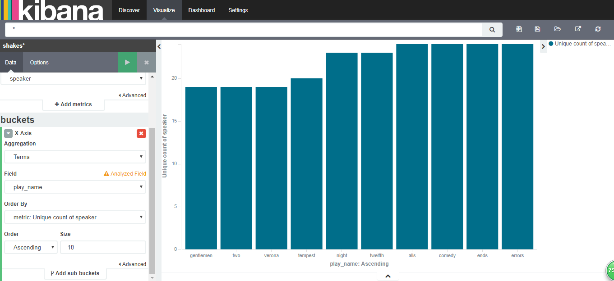
Task: Click the legend color dot for Unique count
Action: click(551, 44)
